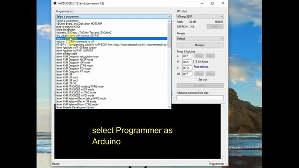Click the programmer list scrollbar thumb
Screen dimensions: 299x168
pos(169,35)
